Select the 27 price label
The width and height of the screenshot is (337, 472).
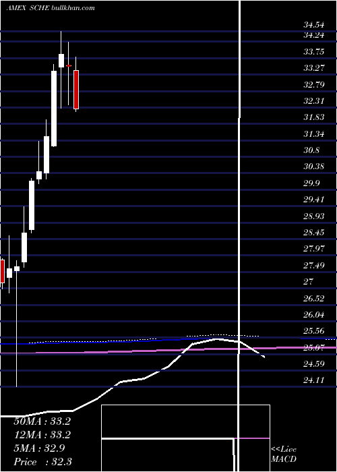309,281
